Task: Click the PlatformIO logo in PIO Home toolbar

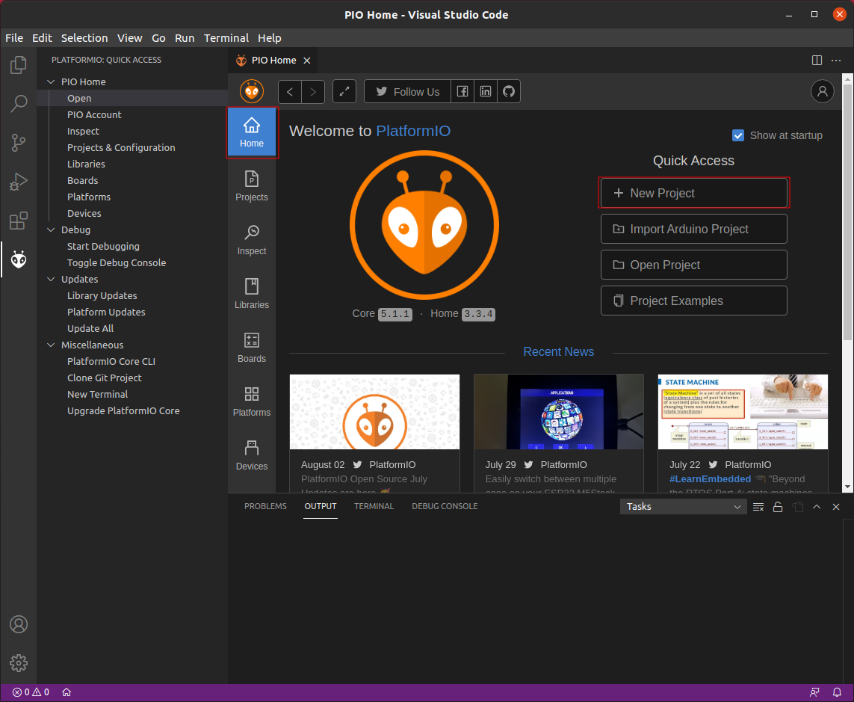Action: (252, 91)
